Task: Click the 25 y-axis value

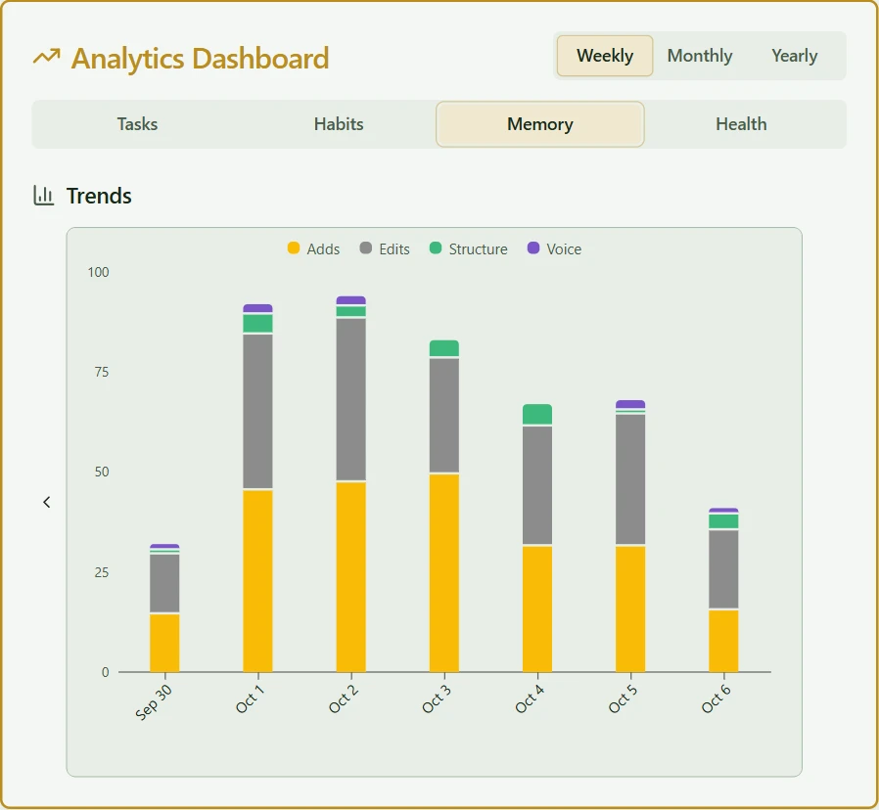Action: (102, 572)
